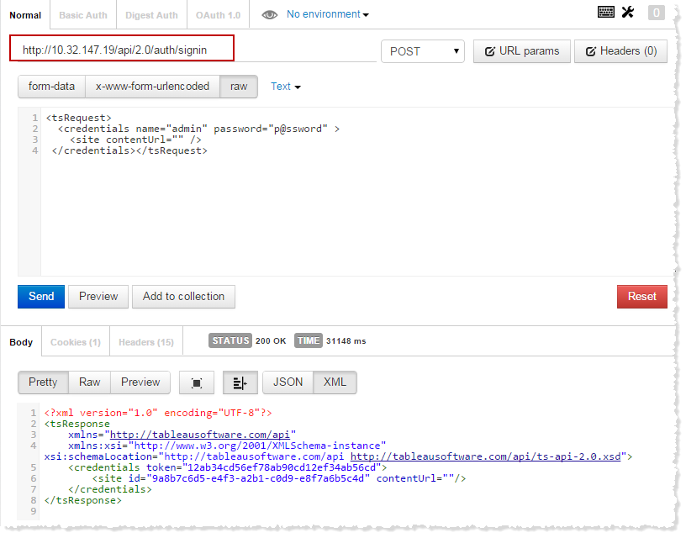
Task: Click Add to collection
Action: coord(183,297)
